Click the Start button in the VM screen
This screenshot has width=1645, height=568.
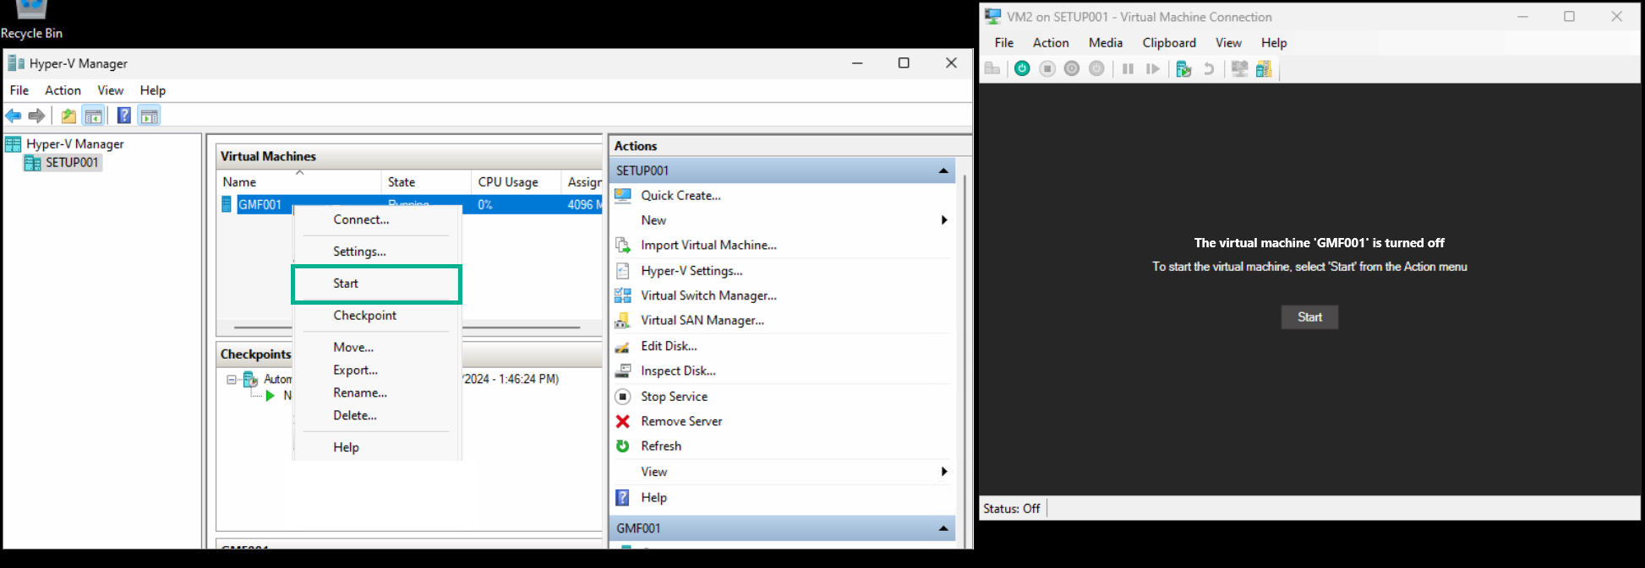pos(1309,317)
